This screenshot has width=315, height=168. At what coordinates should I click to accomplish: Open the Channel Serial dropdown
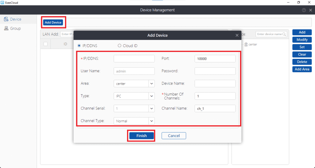[x=151, y=108]
